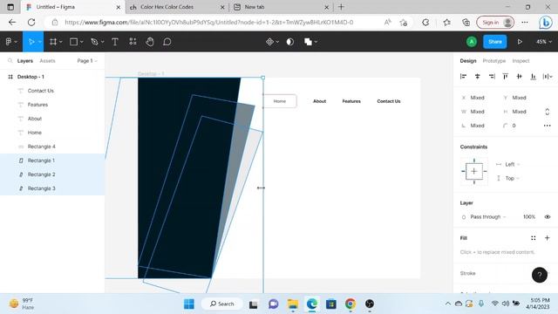Click the layers search icon
558x314 pixels.
pyautogui.click(x=10, y=61)
